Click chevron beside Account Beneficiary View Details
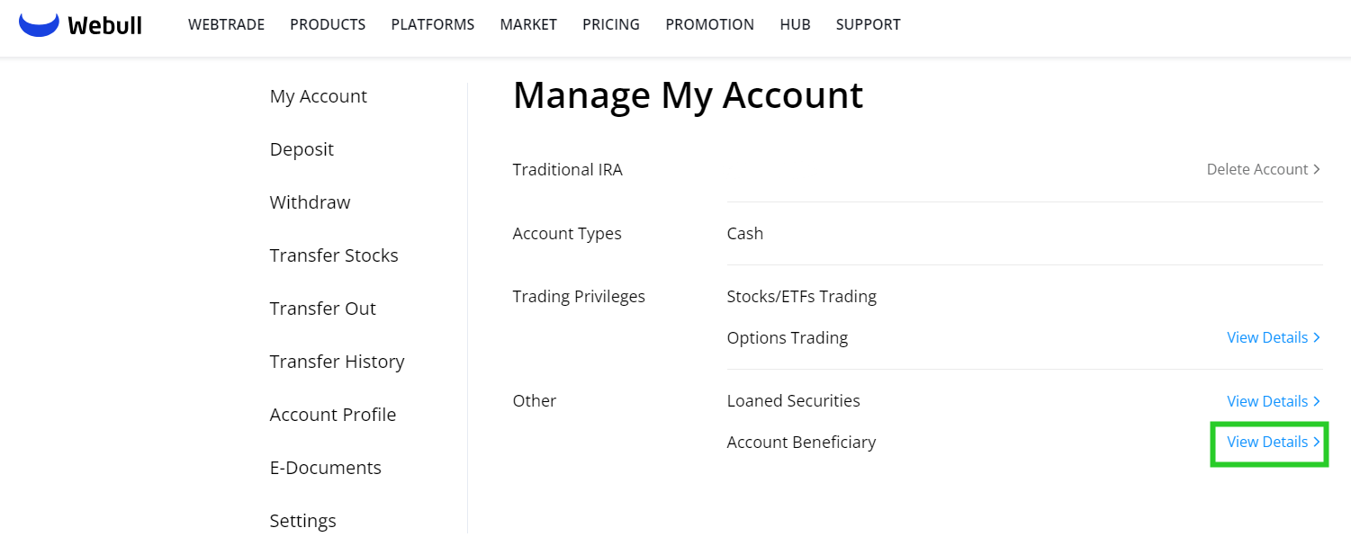The width and height of the screenshot is (1351, 555). coord(1317,442)
